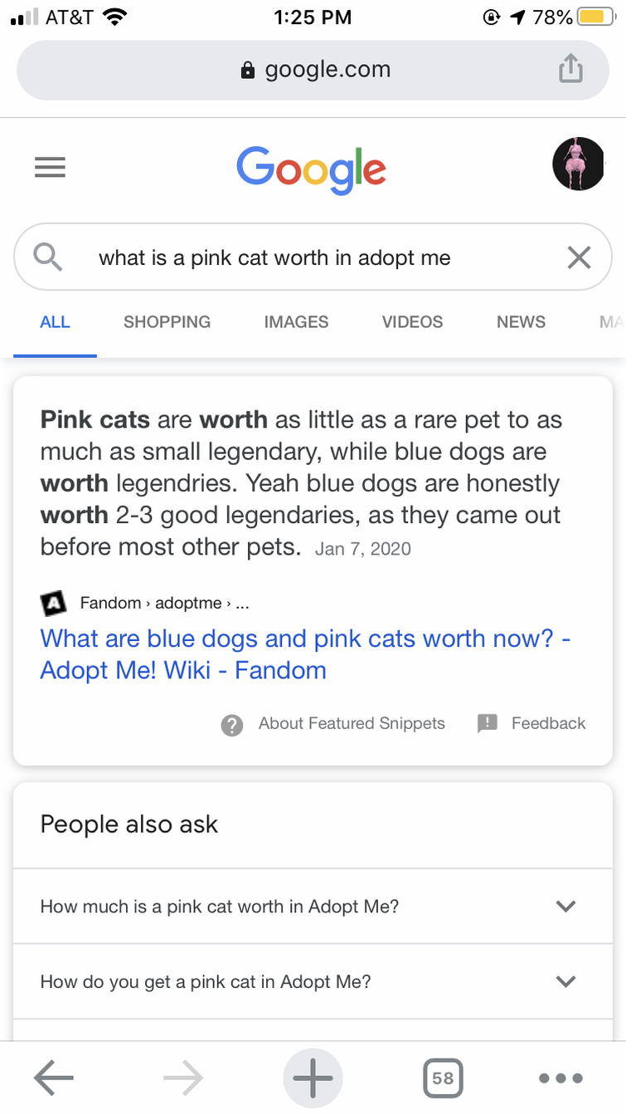626x1115 pixels.
Task: Go back with the left arrow
Action: tap(54, 1078)
